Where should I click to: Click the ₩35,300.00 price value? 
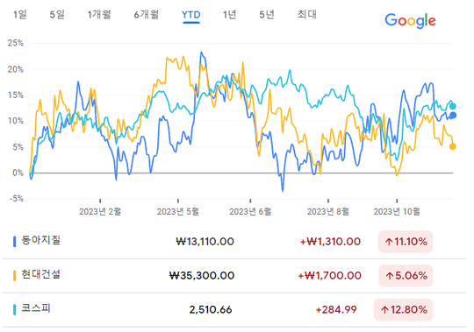click(x=202, y=276)
